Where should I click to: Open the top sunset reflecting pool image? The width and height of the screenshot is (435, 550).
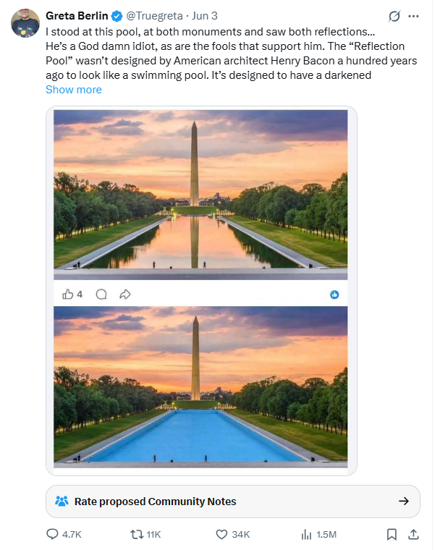[200, 195]
